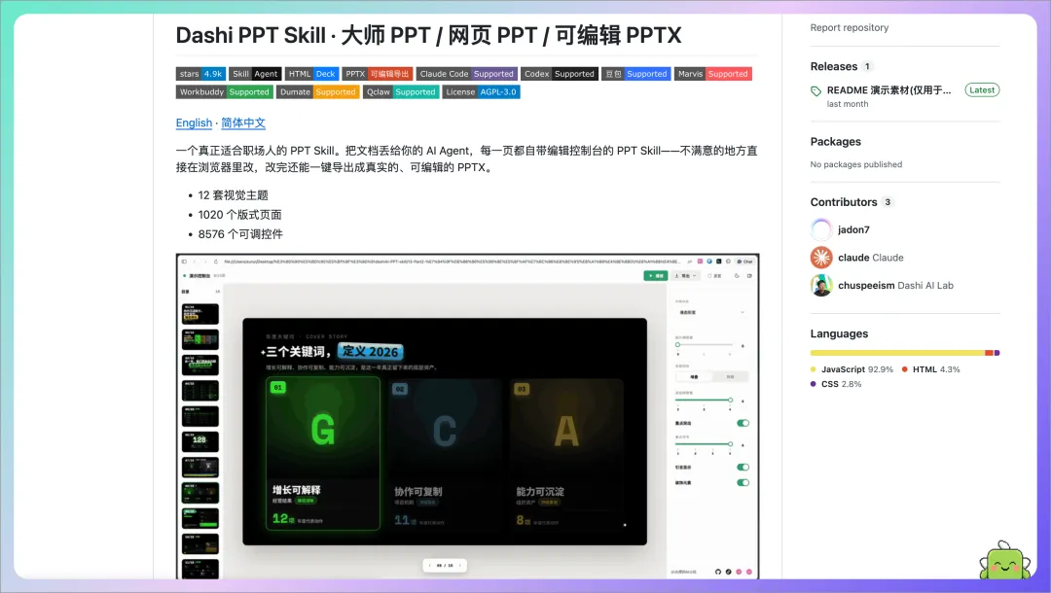
Task: Click the 定义 2026 highlighted title label
Action: click(x=370, y=351)
